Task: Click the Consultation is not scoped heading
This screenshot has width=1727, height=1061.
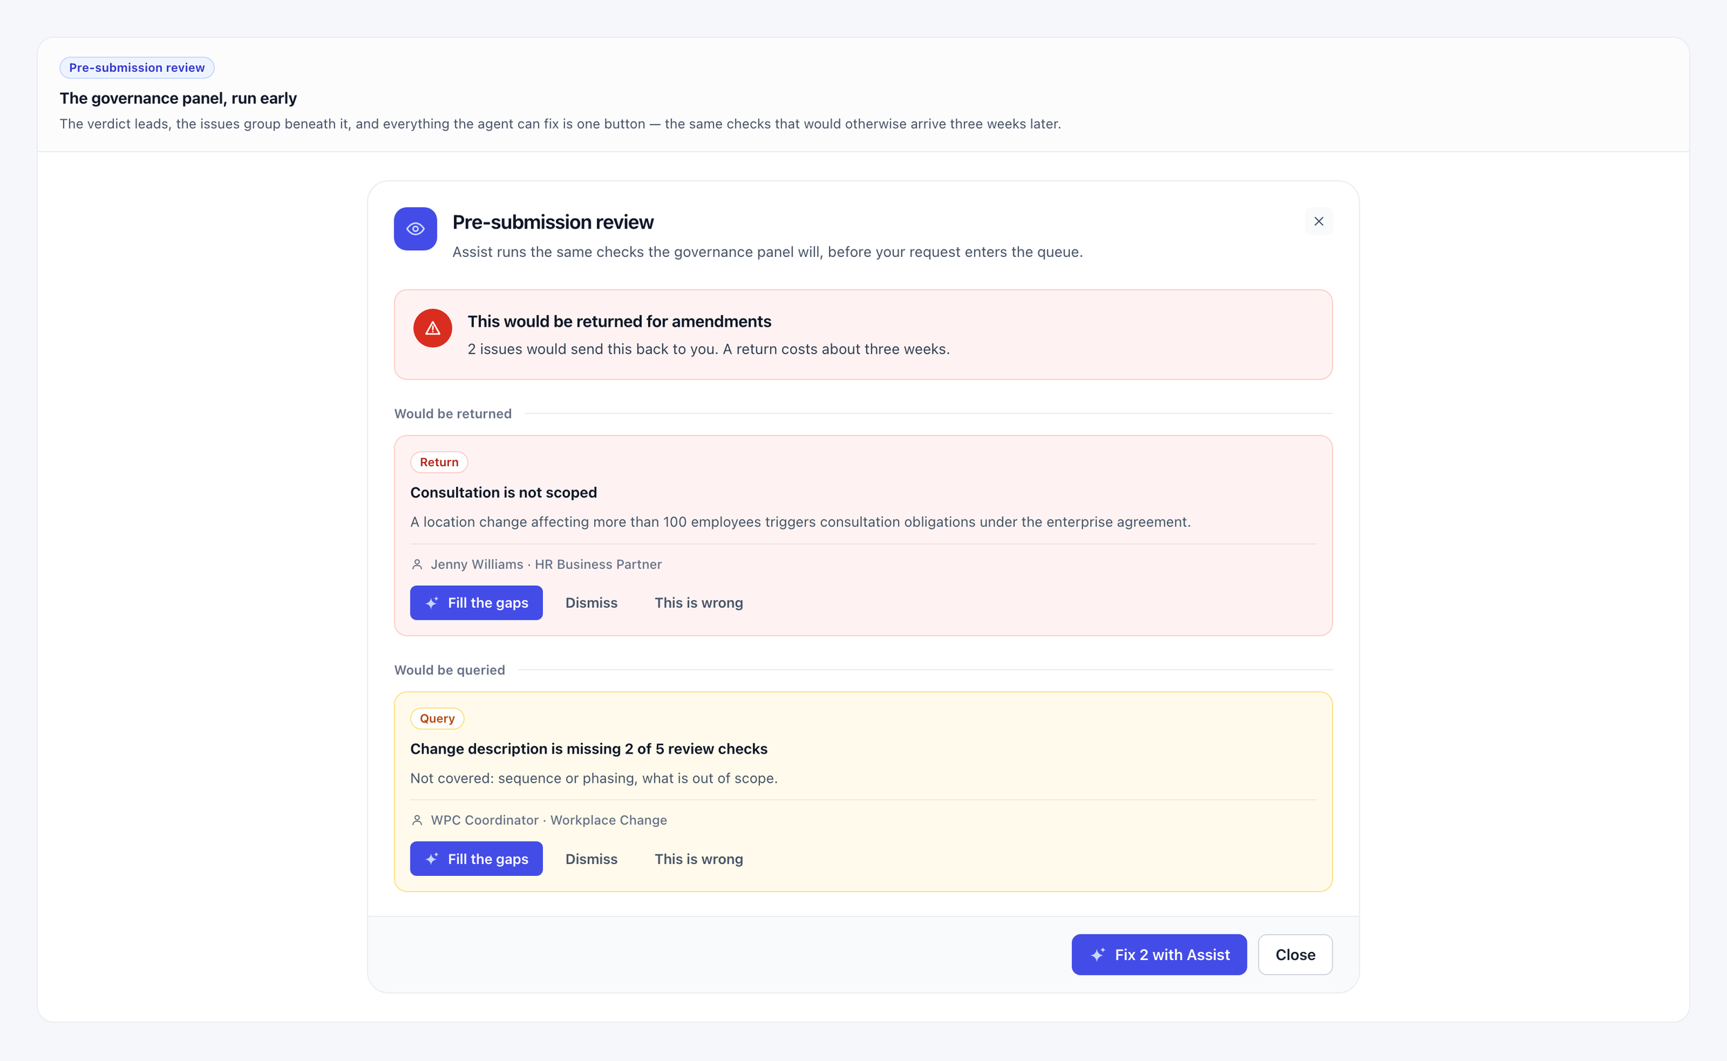Action: click(503, 493)
